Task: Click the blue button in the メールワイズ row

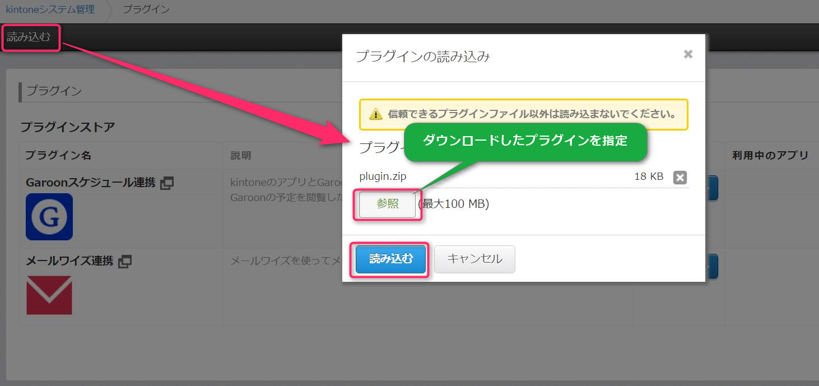Action: click(x=711, y=267)
